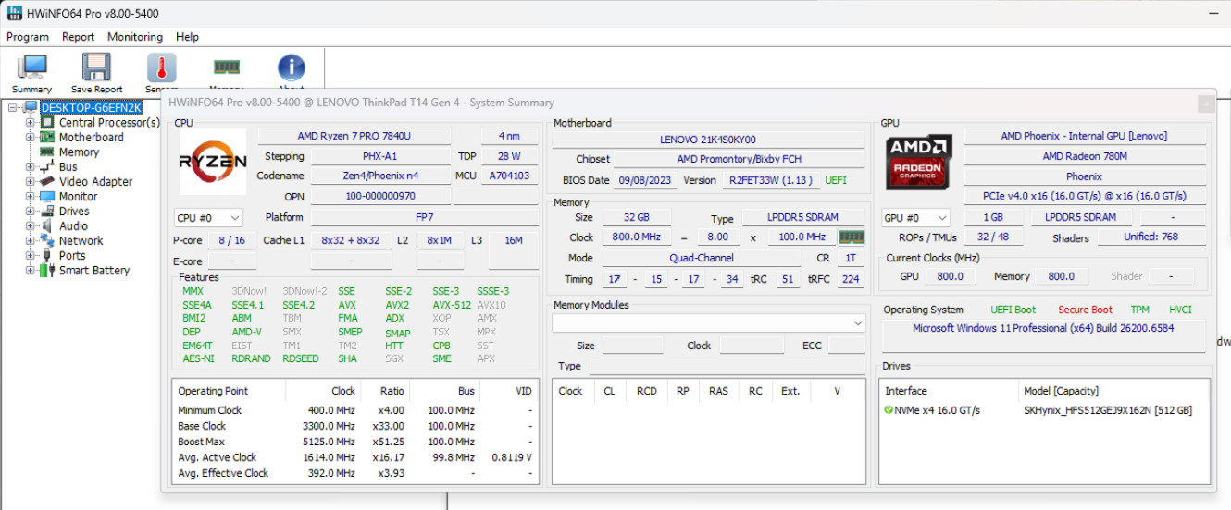Click the Quad-Channel memory mode value
This screenshot has width=1231, height=510.
tap(702, 258)
